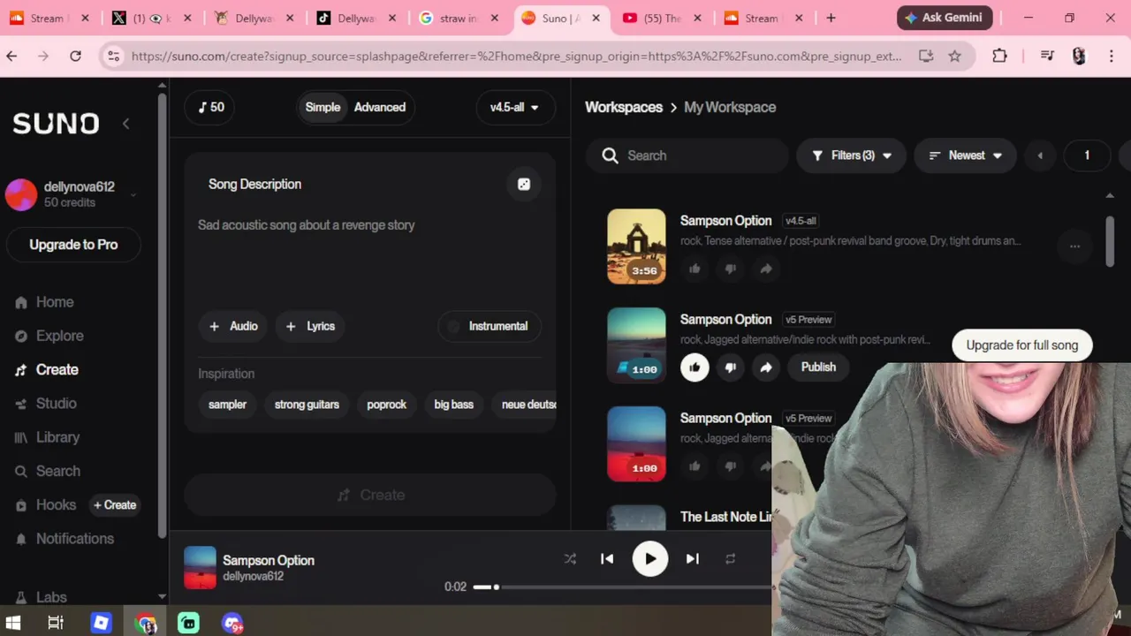This screenshot has width=1131, height=636.
Task: Open more options for first Sampson Option
Action: pyautogui.click(x=1074, y=246)
